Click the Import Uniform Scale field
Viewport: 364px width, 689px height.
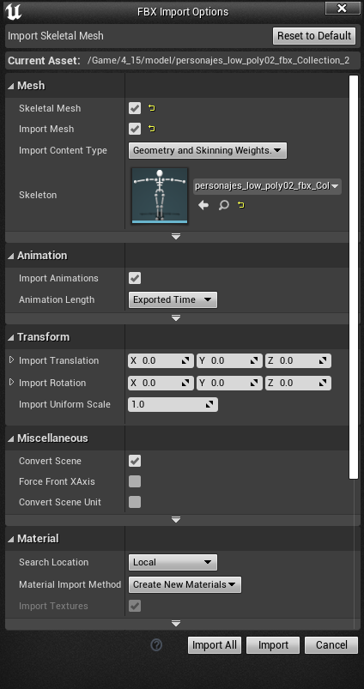pyautogui.click(x=173, y=404)
